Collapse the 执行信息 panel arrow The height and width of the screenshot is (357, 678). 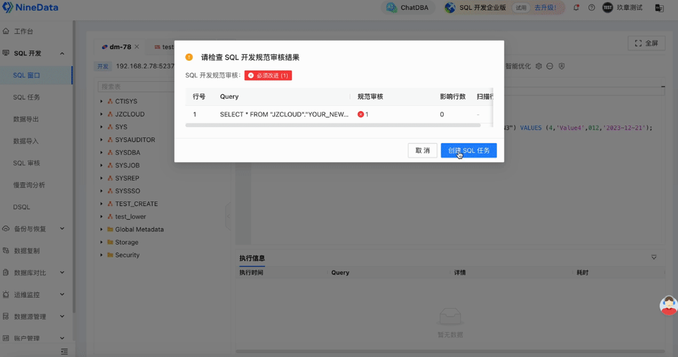tap(654, 257)
